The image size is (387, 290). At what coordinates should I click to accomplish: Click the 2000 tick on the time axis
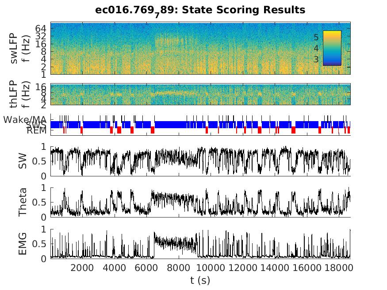pos(82,268)
